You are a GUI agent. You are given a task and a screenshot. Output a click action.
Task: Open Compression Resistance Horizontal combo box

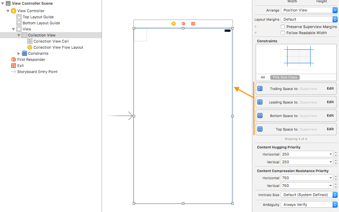coord(331,178)
